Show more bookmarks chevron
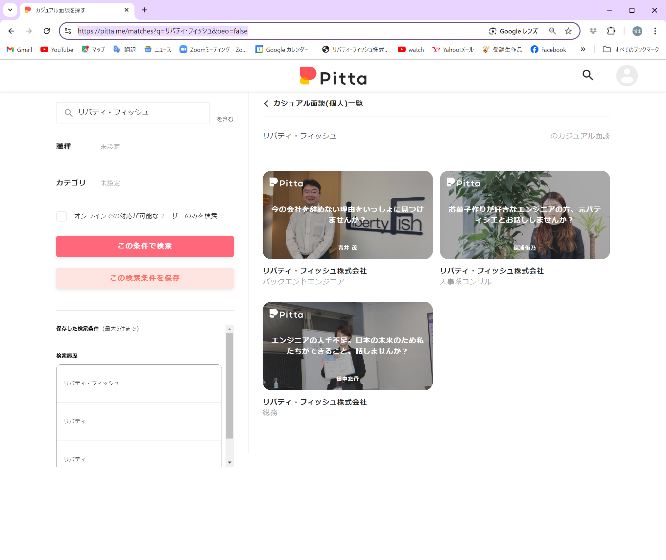The width and height of the screenshot is (666, 560). tap(583, 50)
